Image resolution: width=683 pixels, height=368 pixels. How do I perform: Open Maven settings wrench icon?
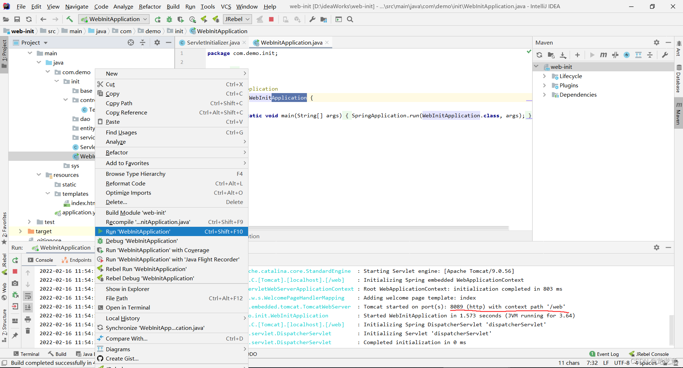pos(665,55)
